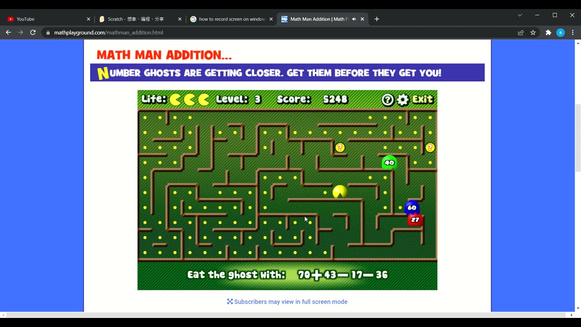Screen dimensions: 581x327
Task: Click the expression 70+43-17-36
Action: point(343,275)
